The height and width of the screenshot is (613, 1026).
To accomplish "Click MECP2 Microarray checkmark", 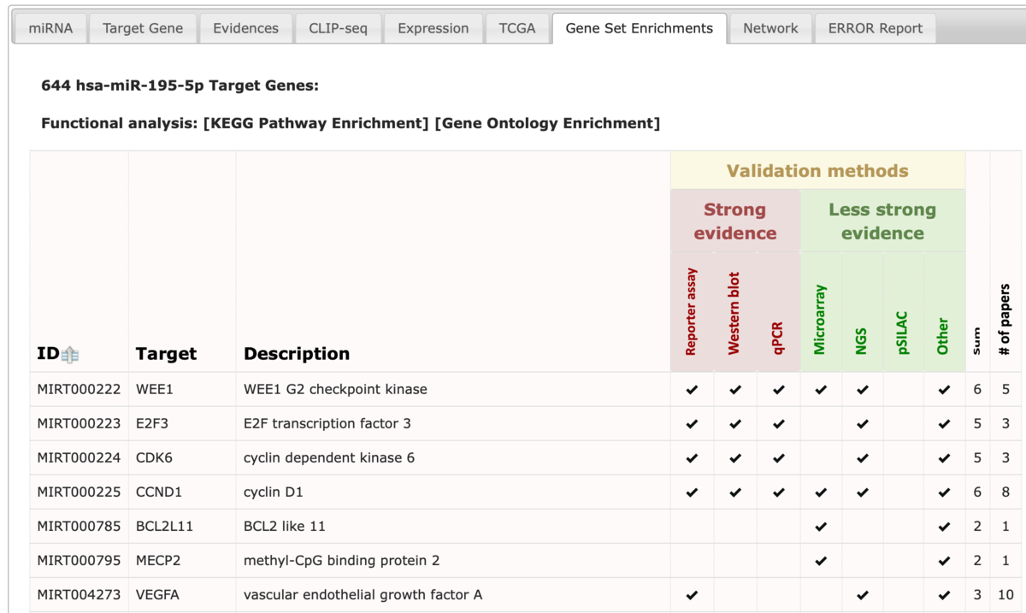I will 821,561.
